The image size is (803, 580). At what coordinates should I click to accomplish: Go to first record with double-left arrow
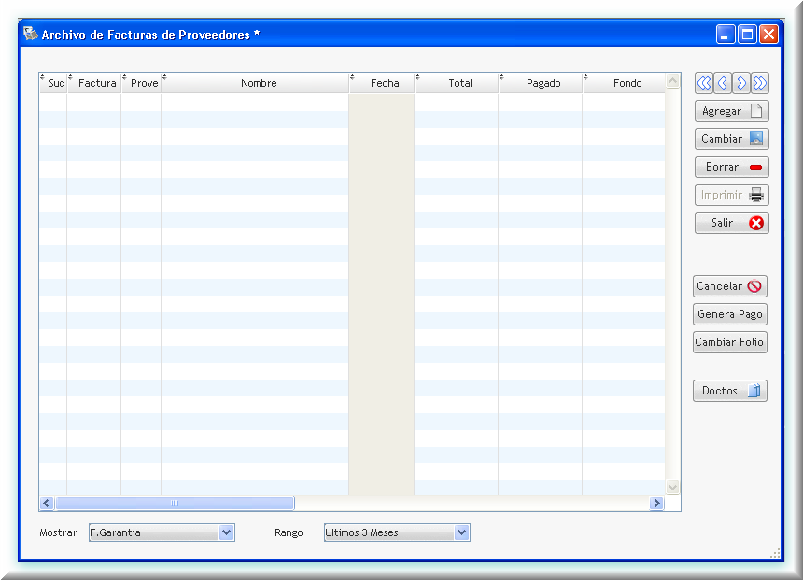point(704,83)
